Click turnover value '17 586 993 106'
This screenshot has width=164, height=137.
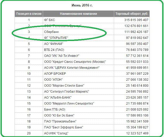[x=137, y=115]
